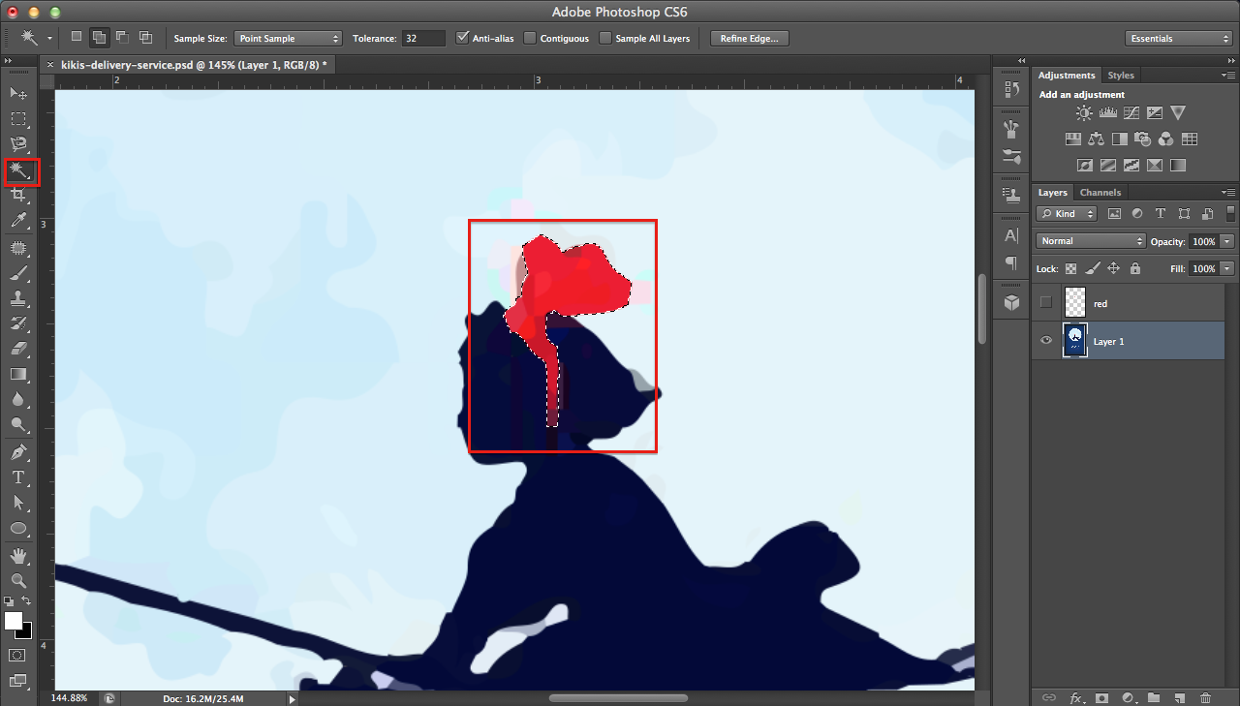Select the Eraser tool
The height and width of the screenshot is (706, 1240).
pyautogui.click(x=18, y=349)
